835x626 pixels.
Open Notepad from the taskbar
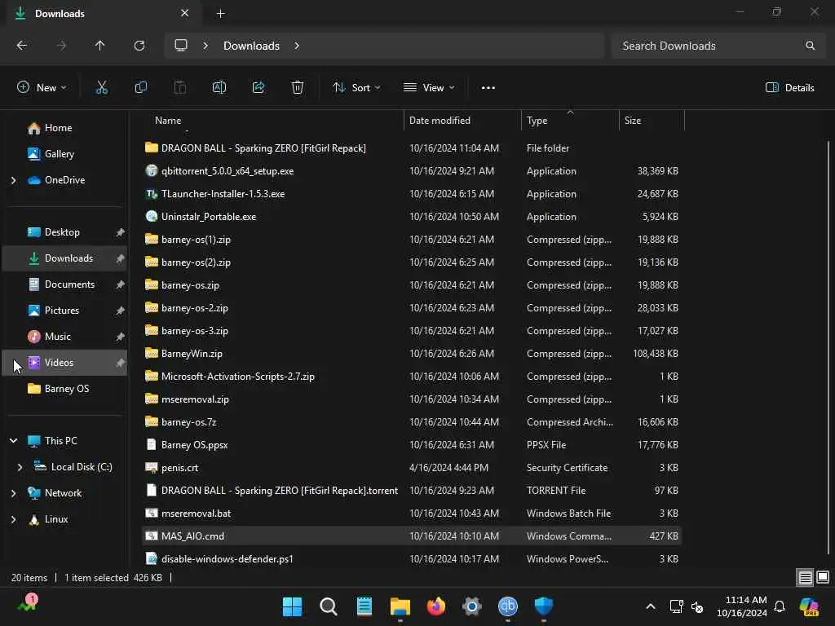(x=364, y=606)
